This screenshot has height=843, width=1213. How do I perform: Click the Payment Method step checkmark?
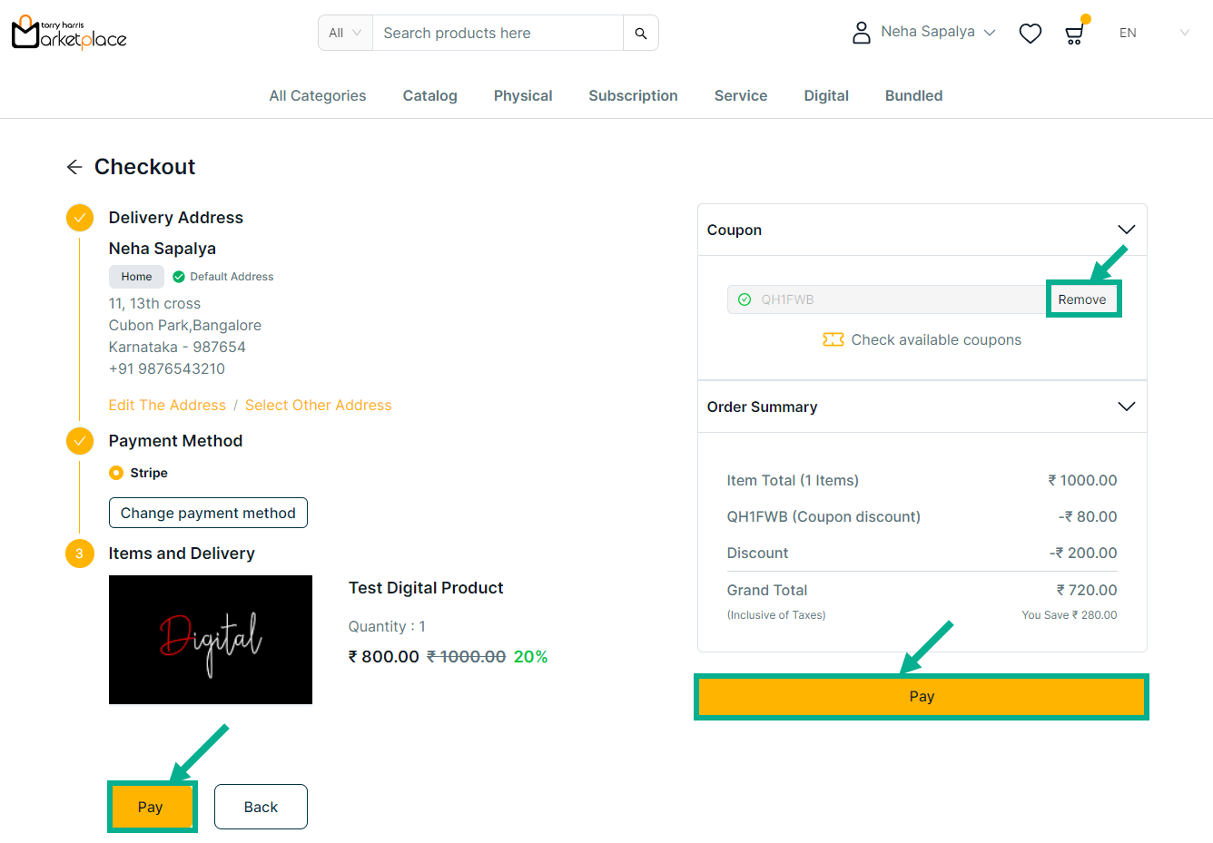point(80,441)
